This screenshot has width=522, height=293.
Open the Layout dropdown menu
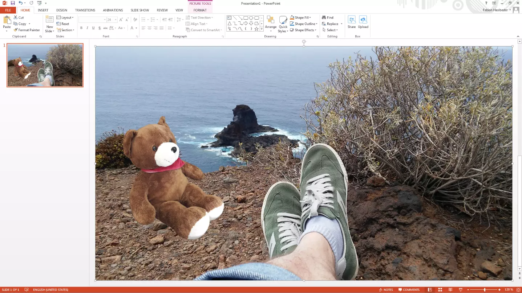pos(65,17)
